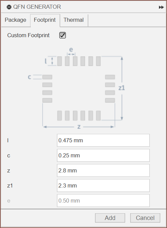Image resolution: width=167 pixels, height=228 pixels.
Task: Click the Add button
Action: click(x=110, y=218)
